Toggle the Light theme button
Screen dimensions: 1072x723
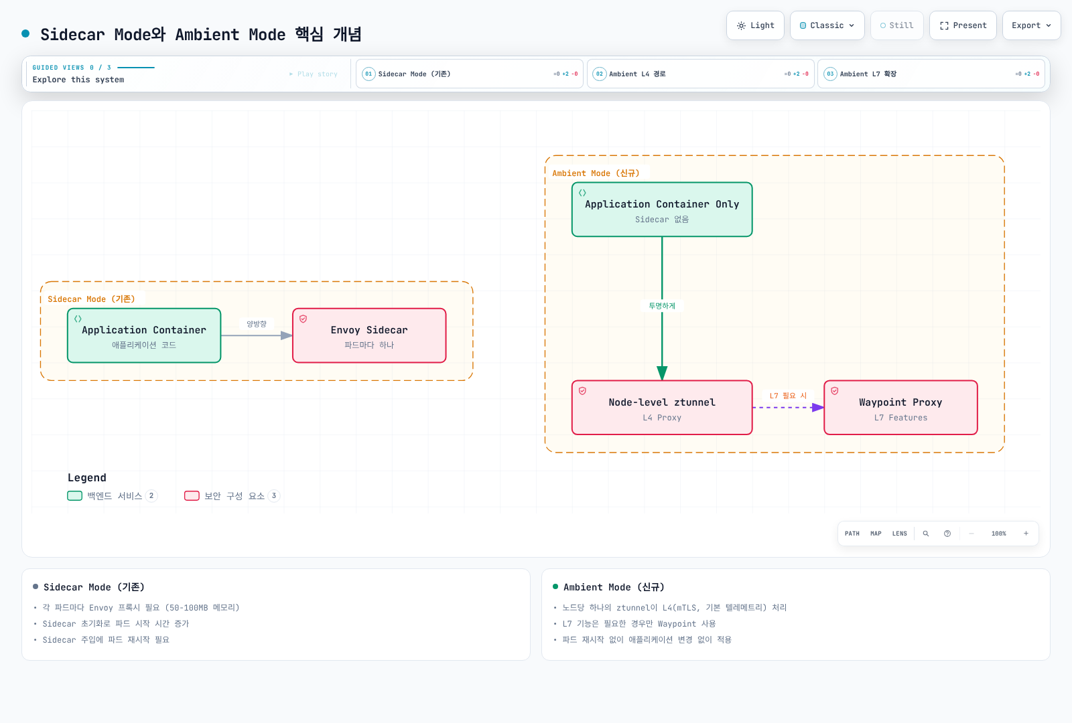pyautogui.click(x=755, y=25)
